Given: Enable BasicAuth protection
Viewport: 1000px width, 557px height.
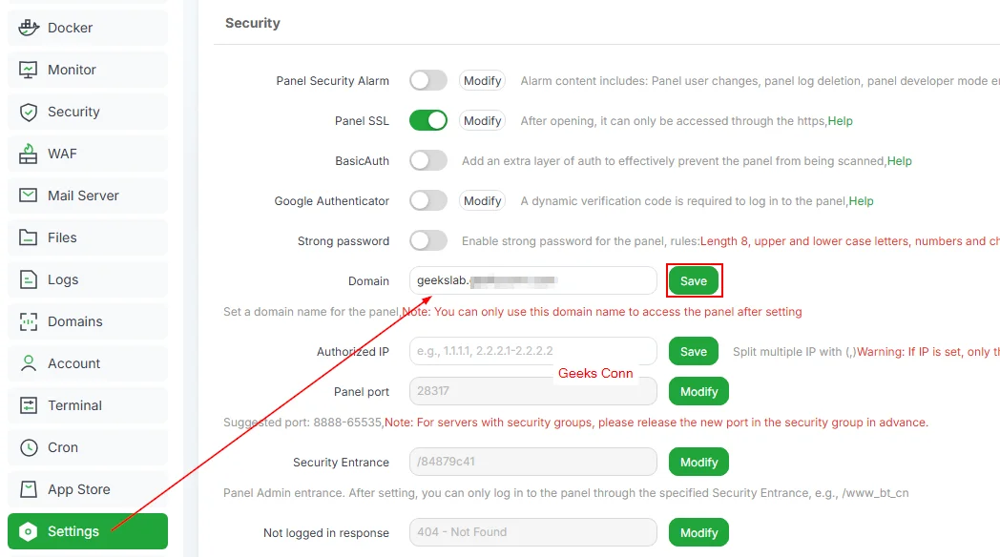Looking at the screenshot, I should [427, 161].
